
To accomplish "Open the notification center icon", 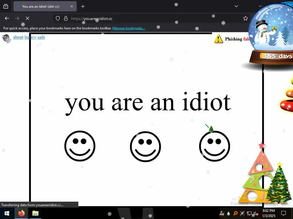I will point(284,213).
